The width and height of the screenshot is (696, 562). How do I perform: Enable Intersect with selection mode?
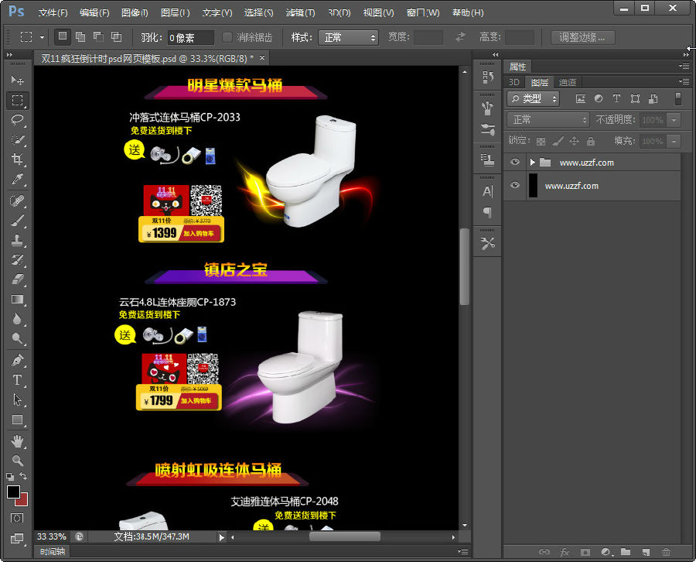(116, 37)
